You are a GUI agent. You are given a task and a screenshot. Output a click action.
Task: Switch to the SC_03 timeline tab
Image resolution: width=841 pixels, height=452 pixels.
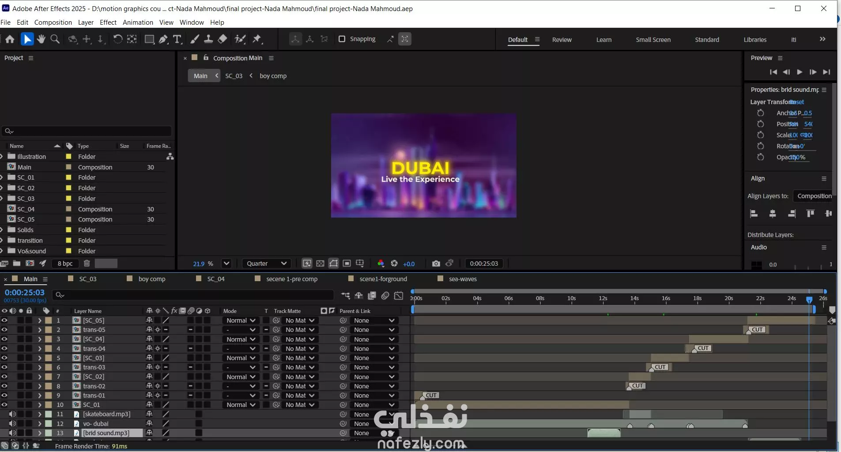pyautogui.click(x=87, y=279)
